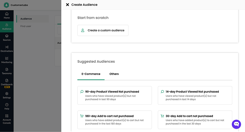245x132 pixels.
Task: Click the cart icon on 30-day Add to cart card
Action: coord(162,116)
